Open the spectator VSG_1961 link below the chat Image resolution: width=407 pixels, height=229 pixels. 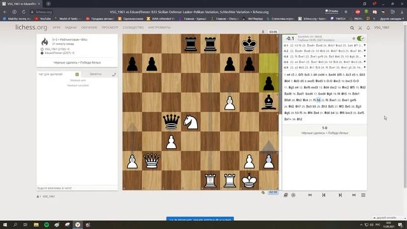48,197
